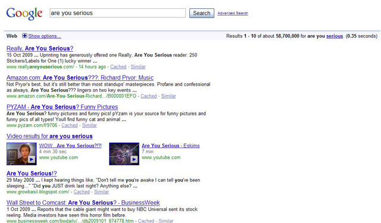
Task: Click the Google logo
Action: [x=24, y=14]
